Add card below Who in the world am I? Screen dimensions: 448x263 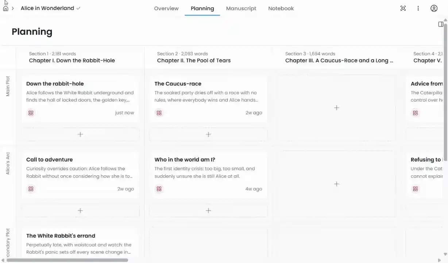[x=208, y=210]
